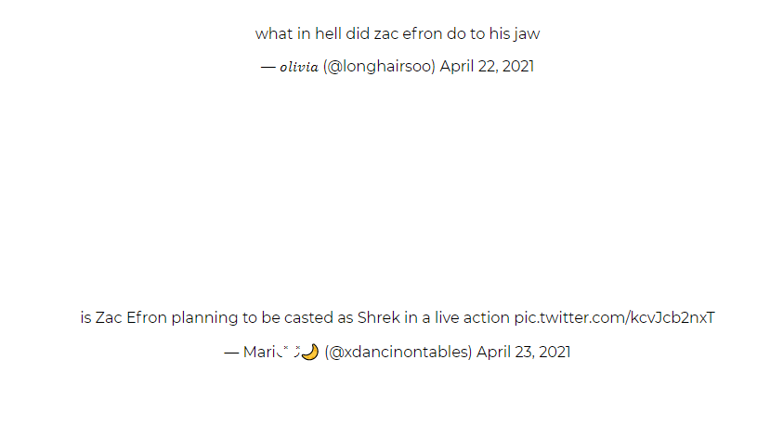Screen dimensions: 757x424
Task: Open the pic.twitter.com/kcvJcb2nxT link
Action: (x=614, y=318)
